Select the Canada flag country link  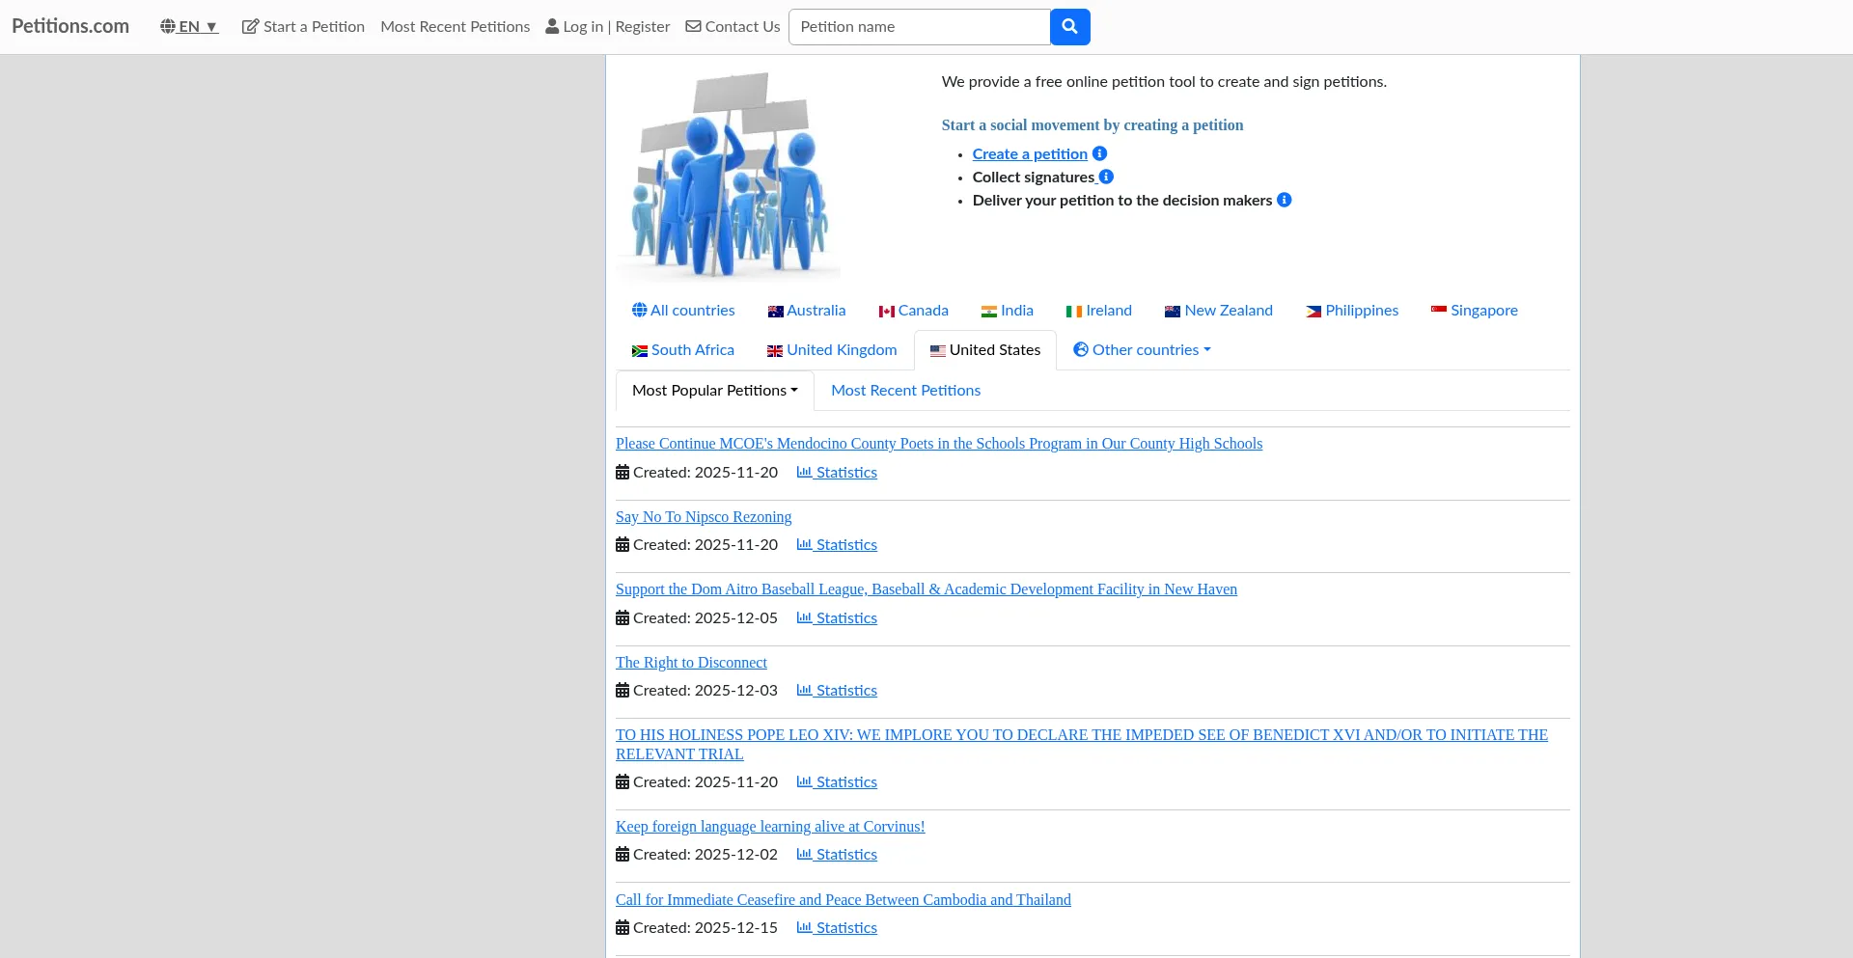click(x=913, y=311)
